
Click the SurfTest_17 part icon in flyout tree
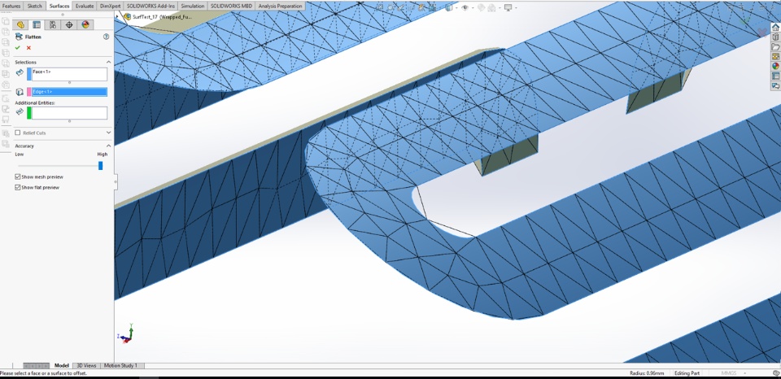[x=127, y=16]
